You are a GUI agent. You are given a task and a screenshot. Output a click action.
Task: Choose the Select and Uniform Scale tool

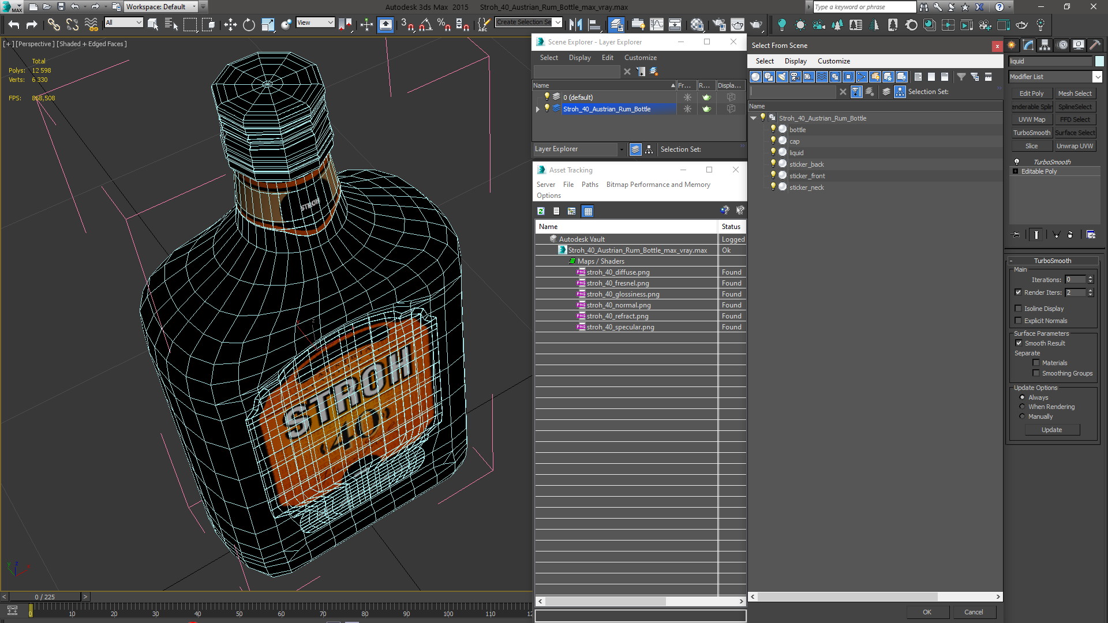tap(268, 24)
